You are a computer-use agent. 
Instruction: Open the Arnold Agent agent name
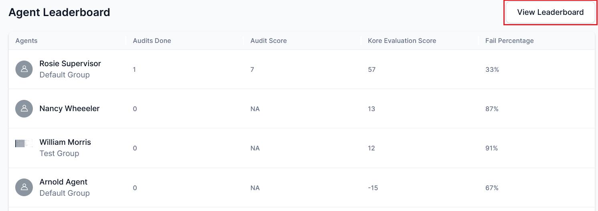[x=63, y=182]
